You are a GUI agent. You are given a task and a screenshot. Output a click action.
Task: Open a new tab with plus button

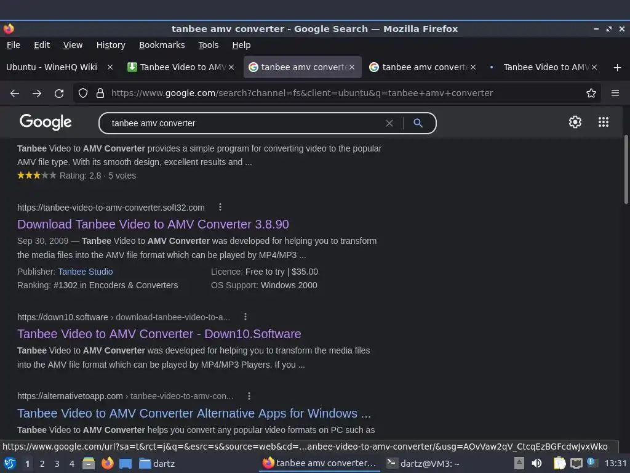click(x=617, y=68)
